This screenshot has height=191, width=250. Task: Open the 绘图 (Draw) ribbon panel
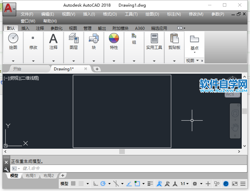point(13,41)
